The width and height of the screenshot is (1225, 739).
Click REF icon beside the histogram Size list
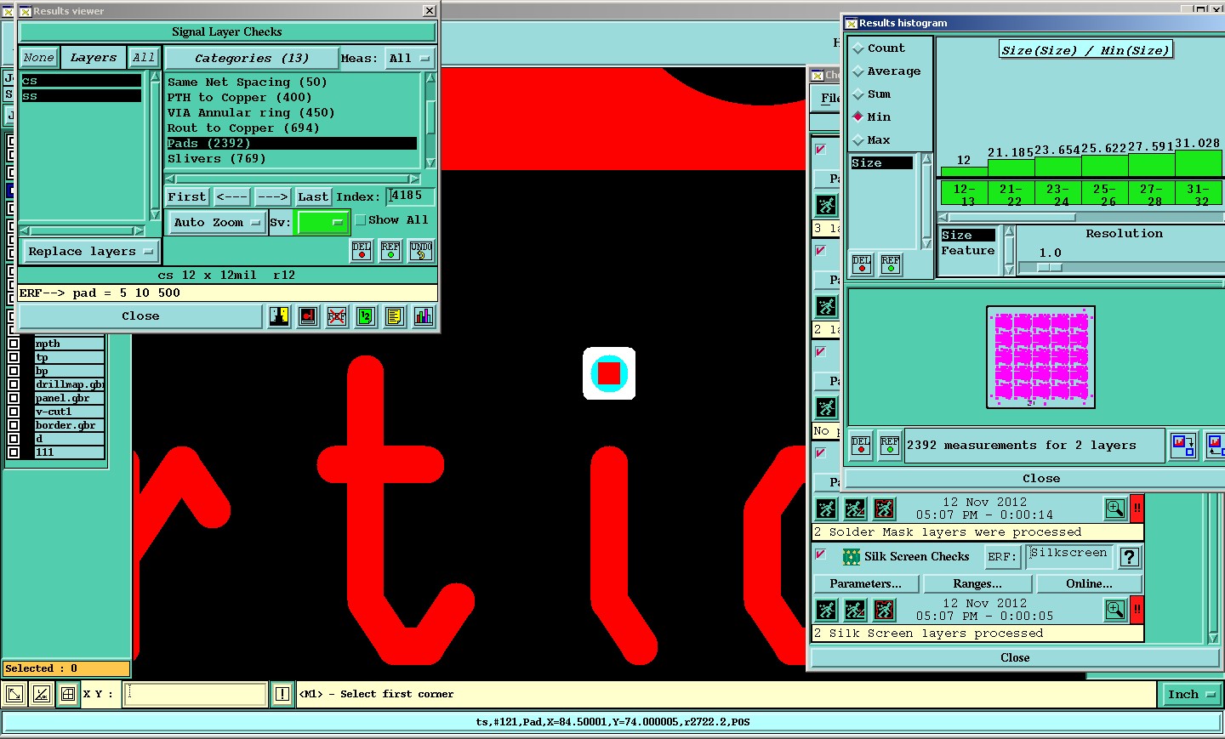point(891,264)
